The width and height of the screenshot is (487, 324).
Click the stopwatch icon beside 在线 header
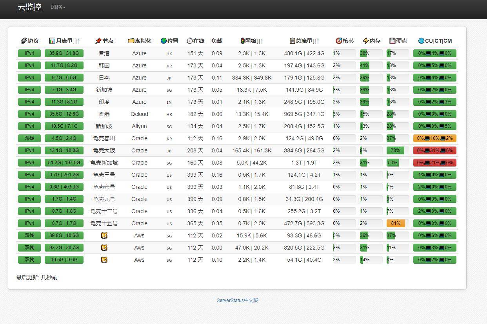[x=190, y=41]
